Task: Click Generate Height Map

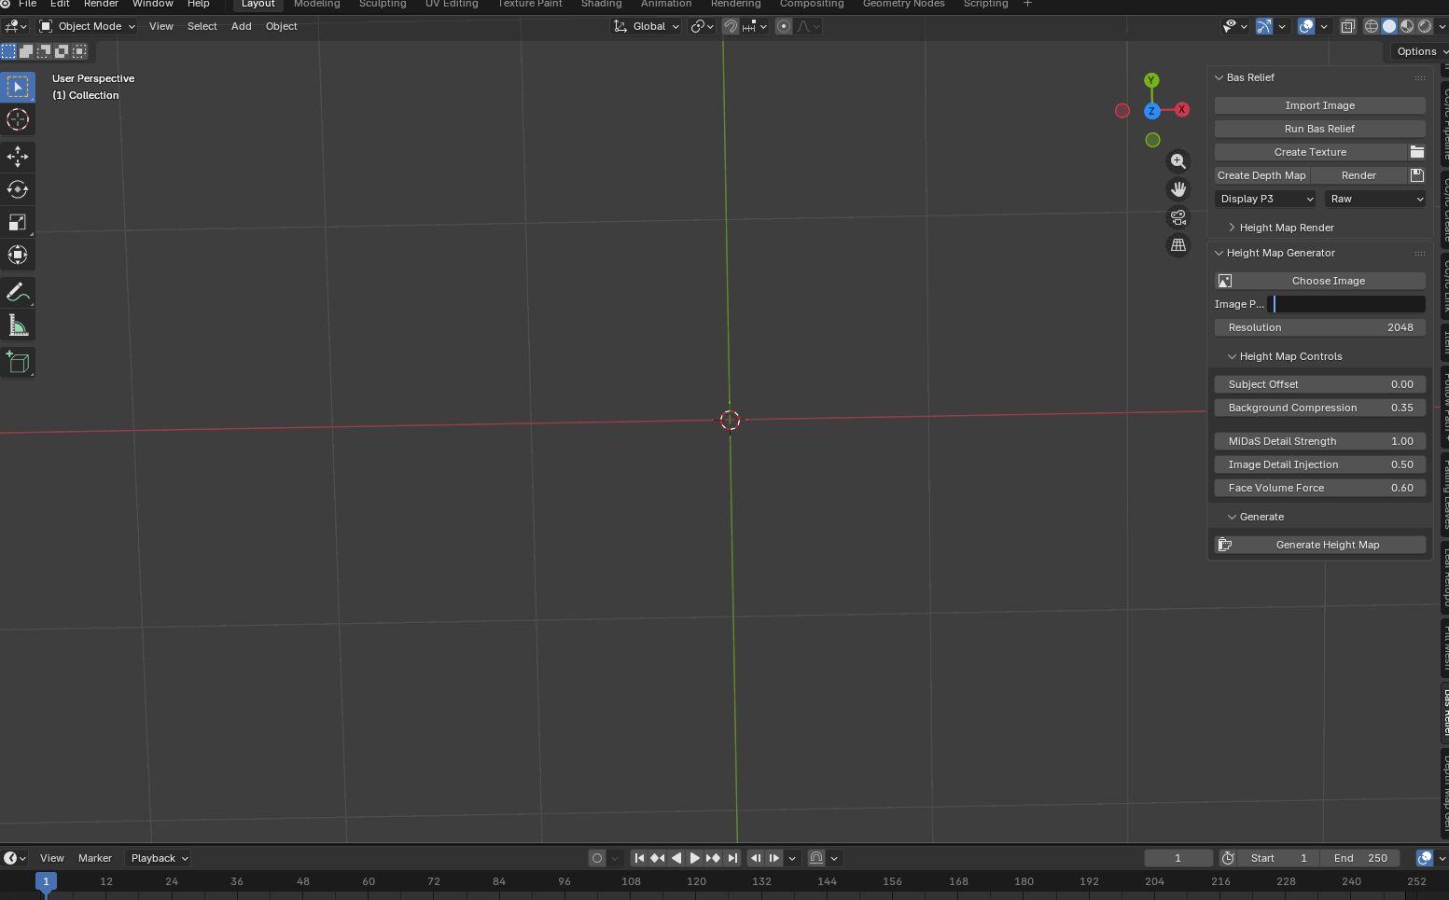Action: (1320, 545)
